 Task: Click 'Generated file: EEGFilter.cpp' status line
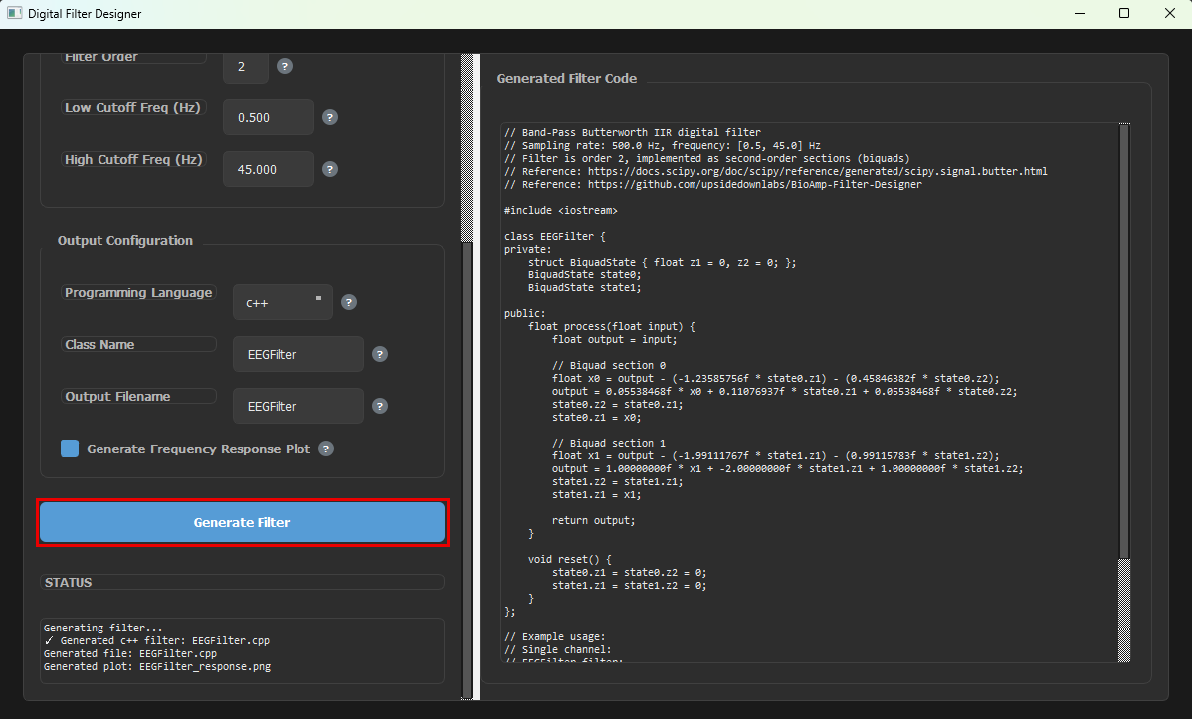coord(130,653)
